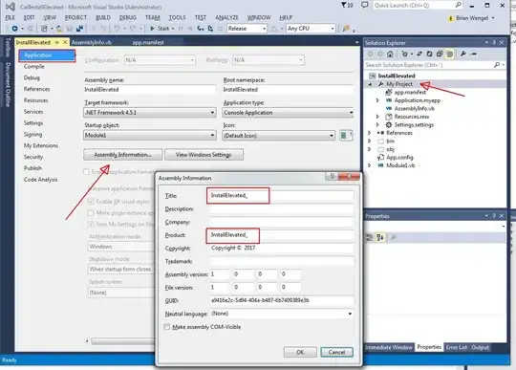Toggle the Save My.Settings on Shutdown checkbox

pos(91,224)
